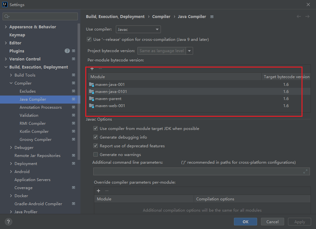Image resolution: width=316 pixels, height=229 pixels.
Task: Click the project-level icon next to Validation
Action: coord(74,115)
